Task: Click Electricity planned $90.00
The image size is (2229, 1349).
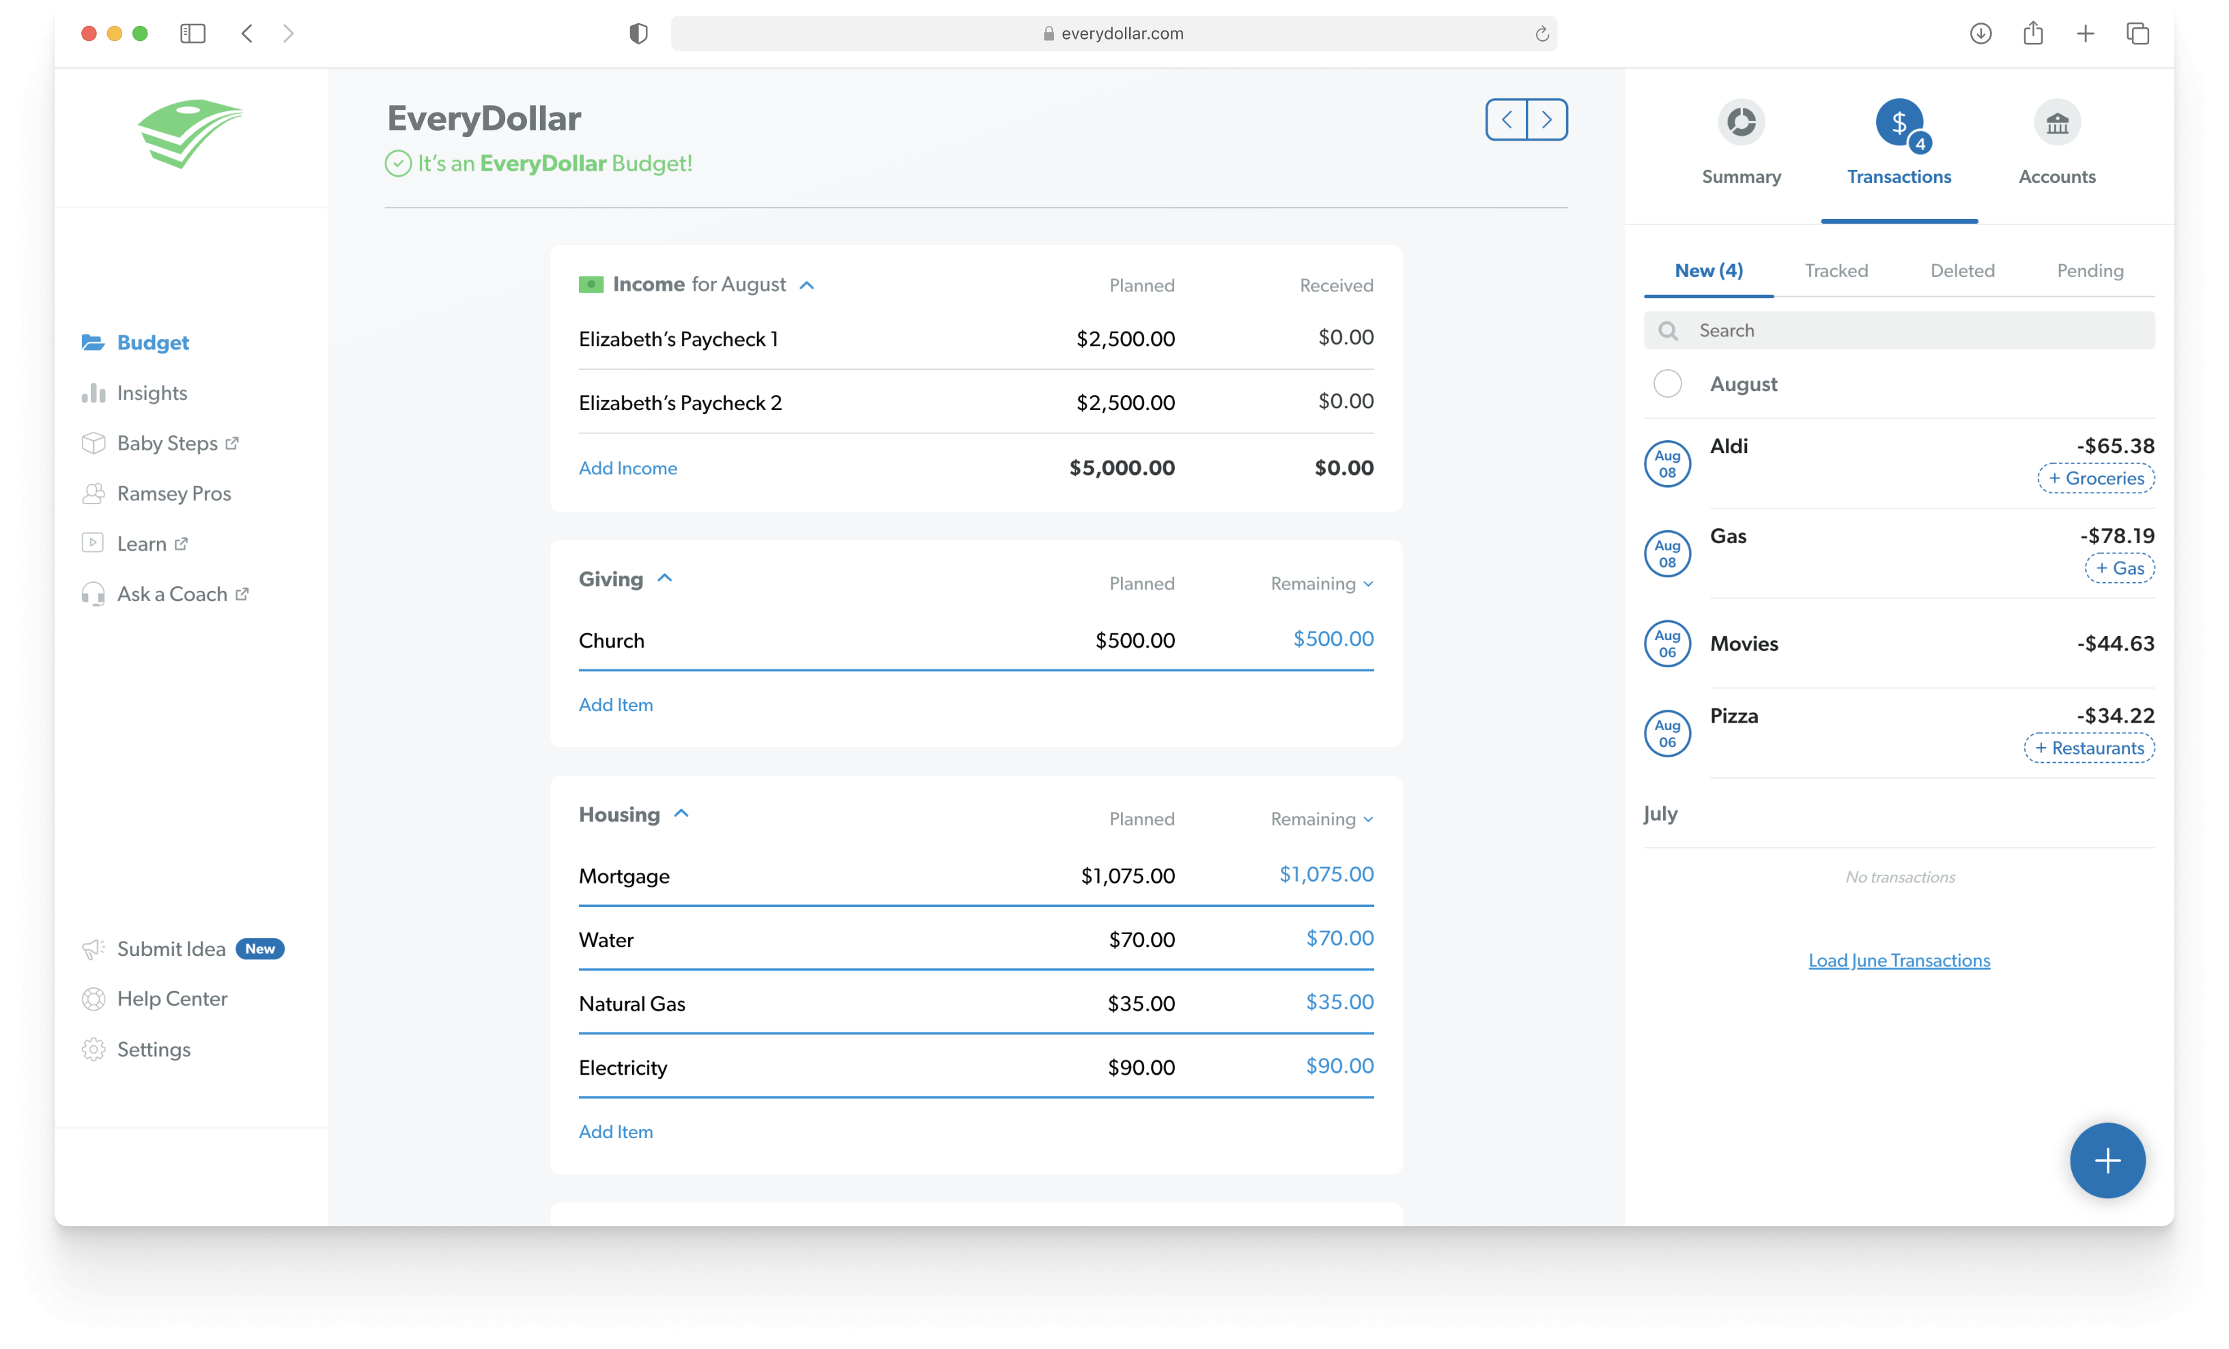Action: coord(1141,1068)
